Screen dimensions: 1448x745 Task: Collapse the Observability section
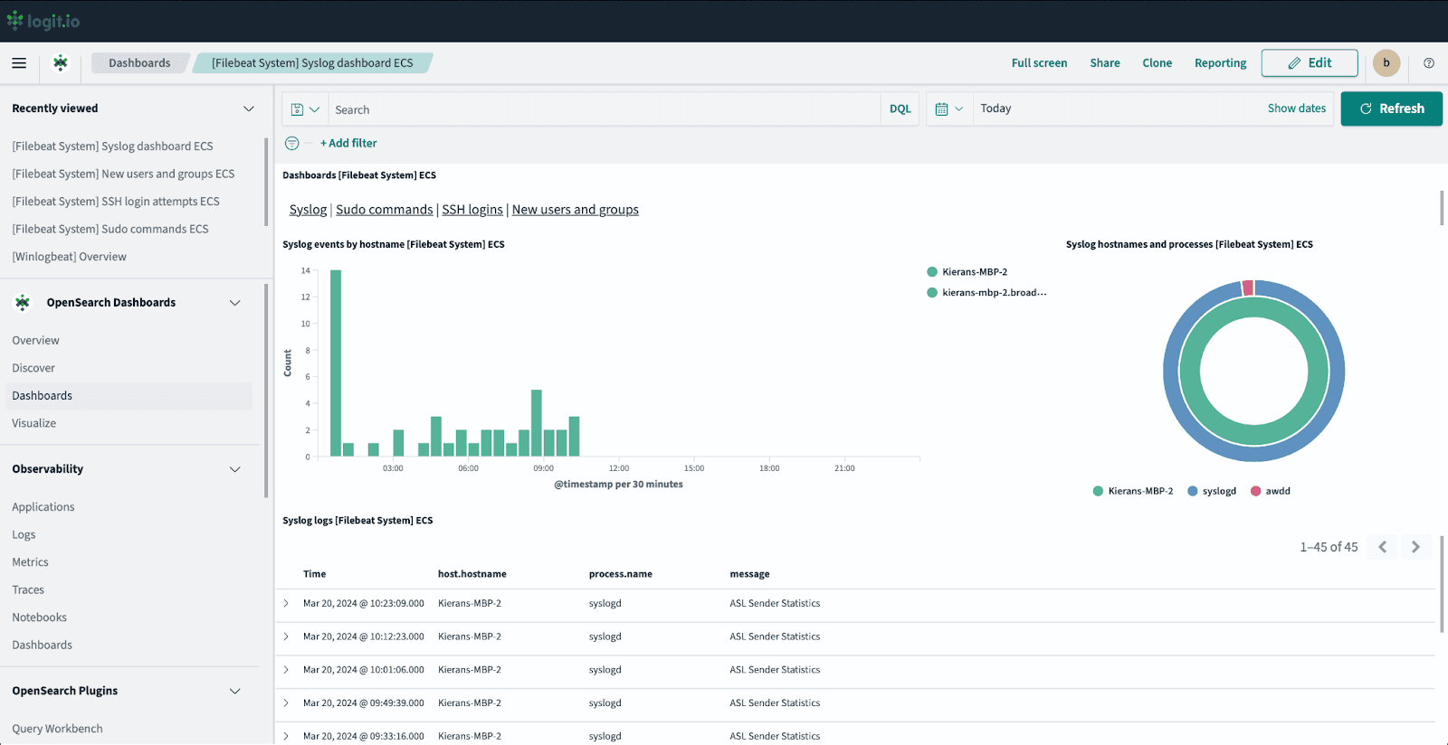click(235, 469)
